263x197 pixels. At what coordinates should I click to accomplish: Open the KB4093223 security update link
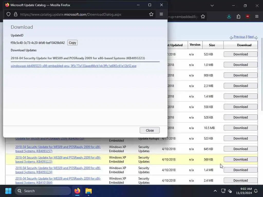pos(58,160)
